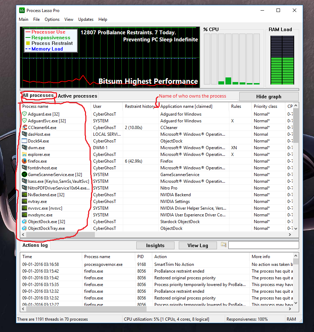Click process list vertical scrollbar up arrow

click(x=296, y=105)
